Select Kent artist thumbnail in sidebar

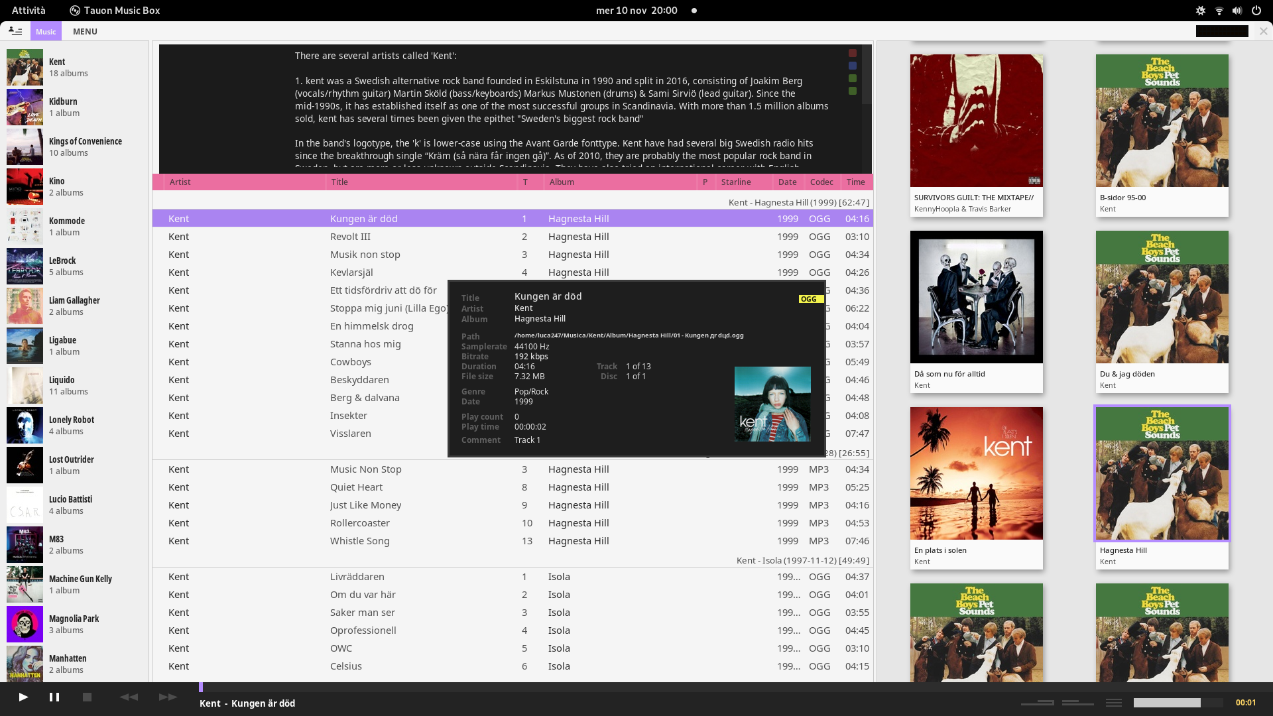coord(25,67)
